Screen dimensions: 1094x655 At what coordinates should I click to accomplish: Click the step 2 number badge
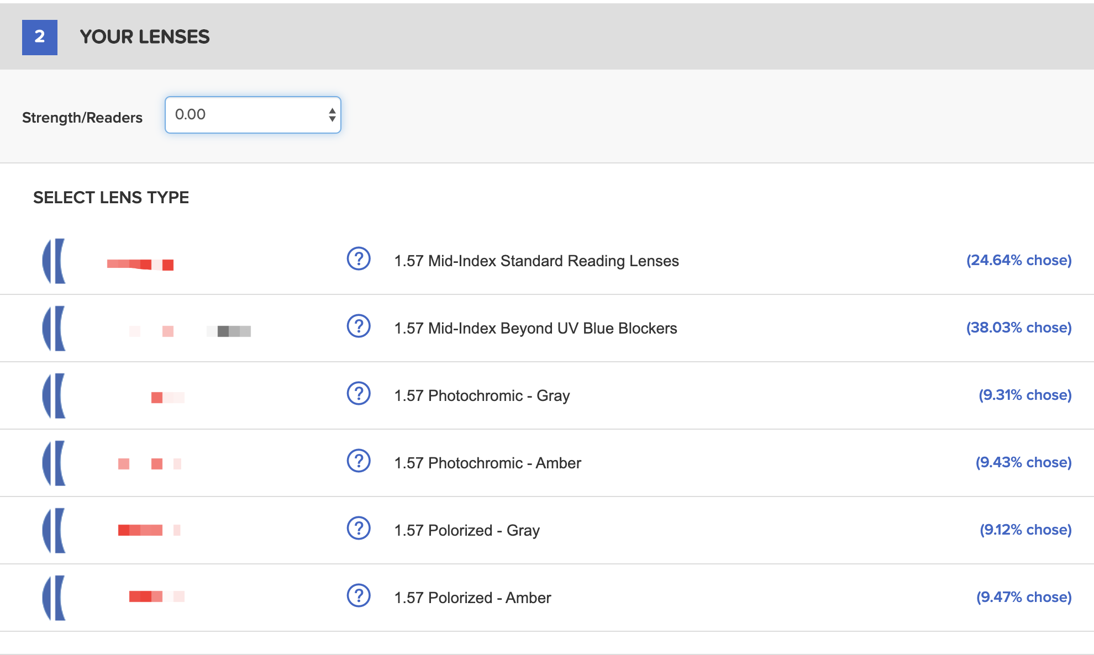[40, 38]
